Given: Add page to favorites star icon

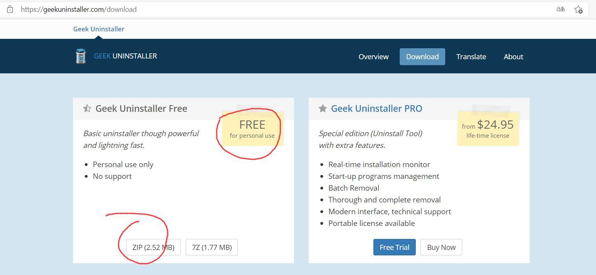Looking at the screenshot, I should click(x=578, y=9).
